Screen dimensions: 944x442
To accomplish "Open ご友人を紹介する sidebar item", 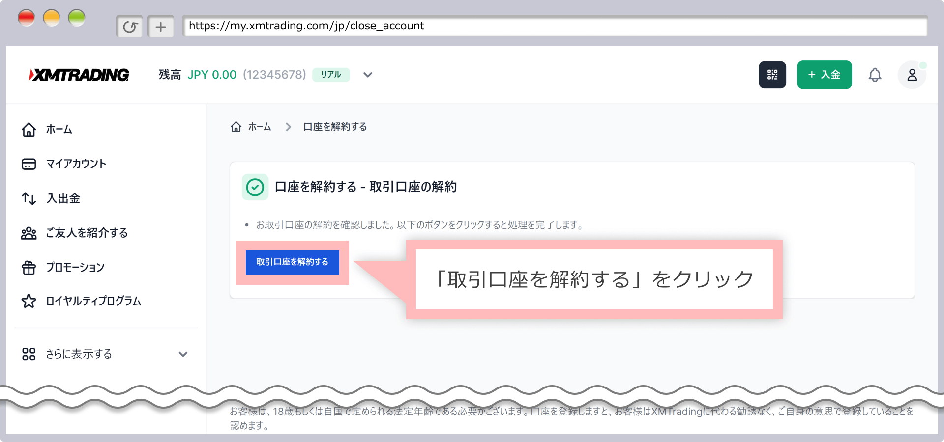I will [87, 233].
